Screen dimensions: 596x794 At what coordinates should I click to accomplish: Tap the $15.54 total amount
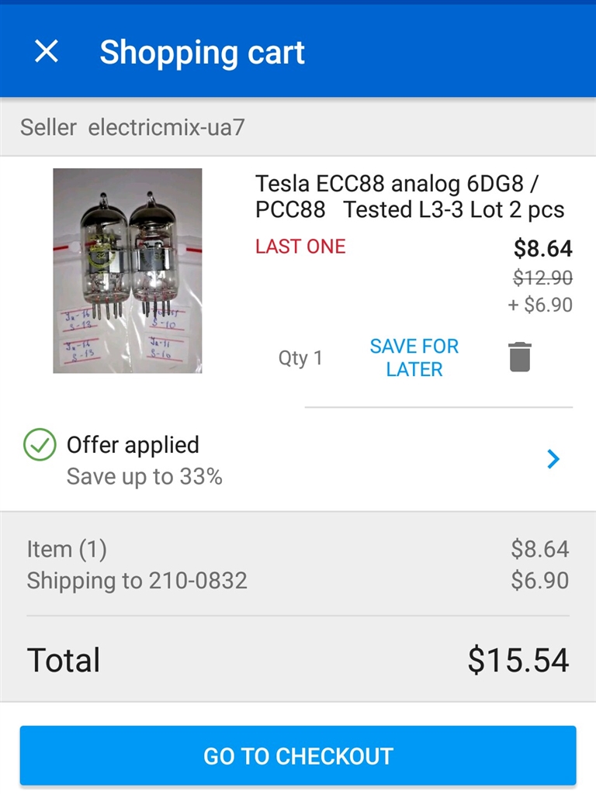click(518, 660)
